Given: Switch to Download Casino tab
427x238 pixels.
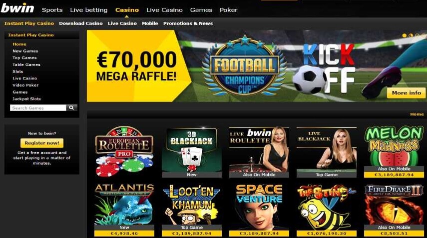Looking at the screenshot, I should pyautogui.click(x=81, y=23).
